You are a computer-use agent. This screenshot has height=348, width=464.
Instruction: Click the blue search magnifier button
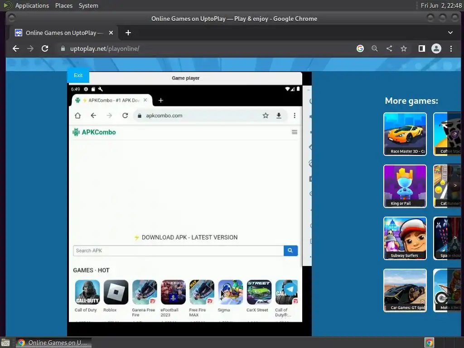[x=290, y=251]
